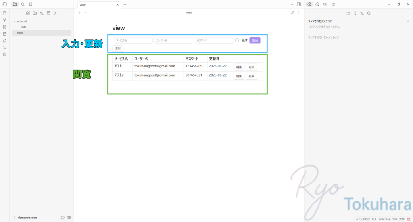Click the サービス名 input field

pos(133,40)
